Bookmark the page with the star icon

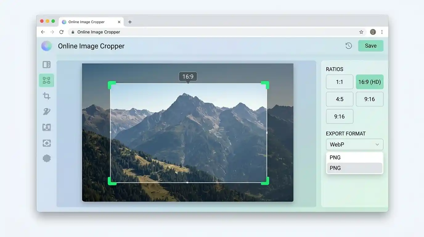tap(361, 32)
